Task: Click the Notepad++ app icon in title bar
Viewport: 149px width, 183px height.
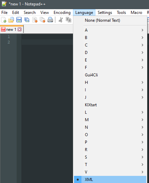Action: click(x=4, y=3)
